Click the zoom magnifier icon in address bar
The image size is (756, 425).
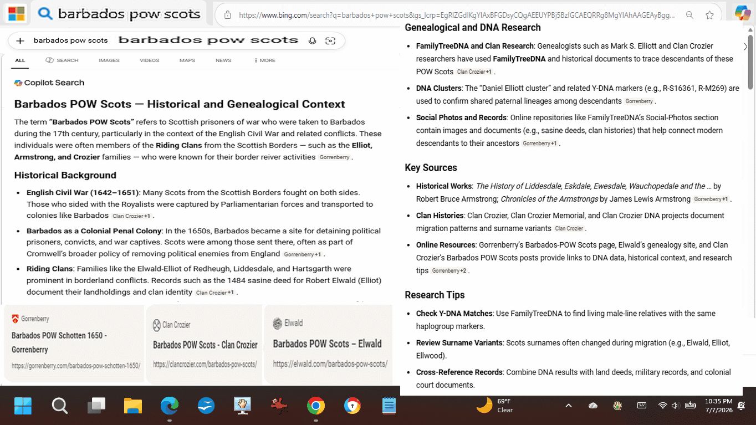pyautogui.click(x=689, y=15)
